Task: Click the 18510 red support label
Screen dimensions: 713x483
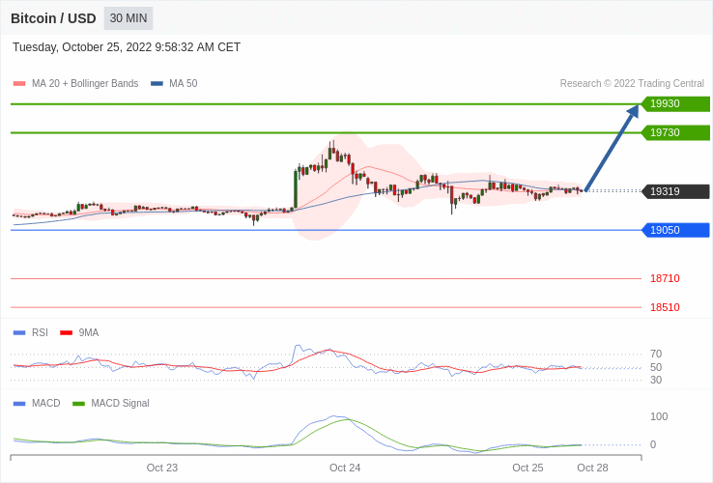Action: click(665, 307)
